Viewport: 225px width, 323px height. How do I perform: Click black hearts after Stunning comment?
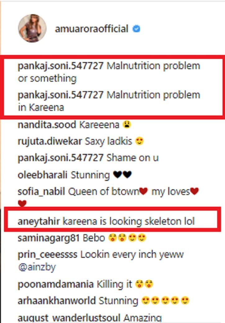tap(122, 175)
